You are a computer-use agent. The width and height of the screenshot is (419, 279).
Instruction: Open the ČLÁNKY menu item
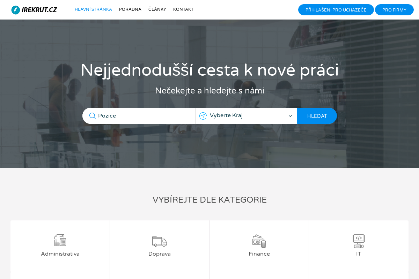pos(157,9)
